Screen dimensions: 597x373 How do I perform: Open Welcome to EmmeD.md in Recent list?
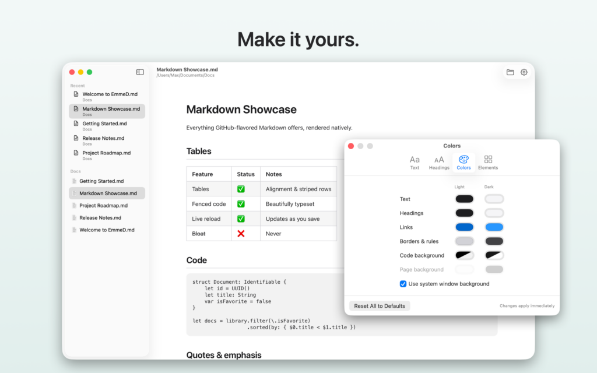107,96
